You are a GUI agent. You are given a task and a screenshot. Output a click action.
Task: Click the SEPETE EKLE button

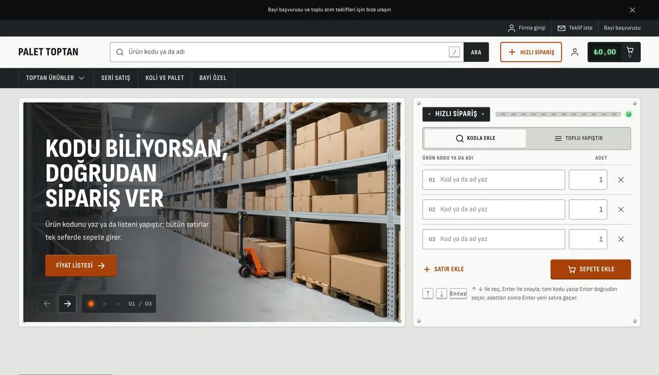click(x=591, y=270)
